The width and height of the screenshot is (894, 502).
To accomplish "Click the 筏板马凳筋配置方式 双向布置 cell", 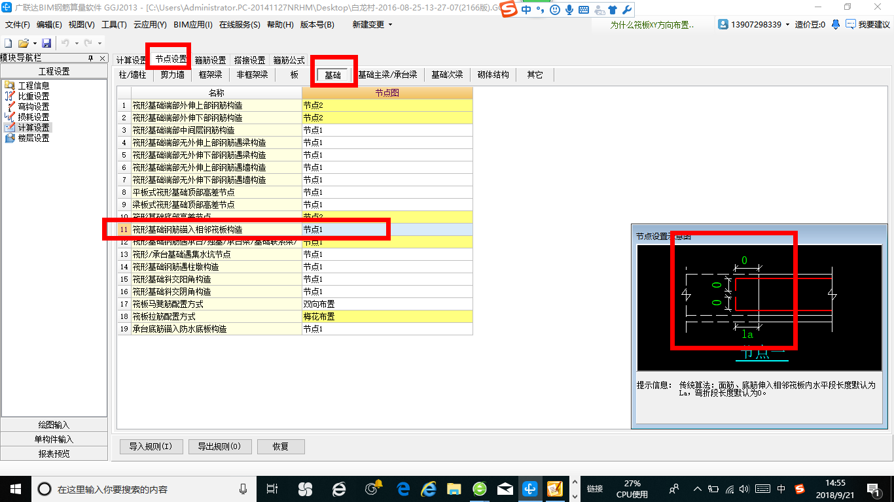I will click(387, 304).
